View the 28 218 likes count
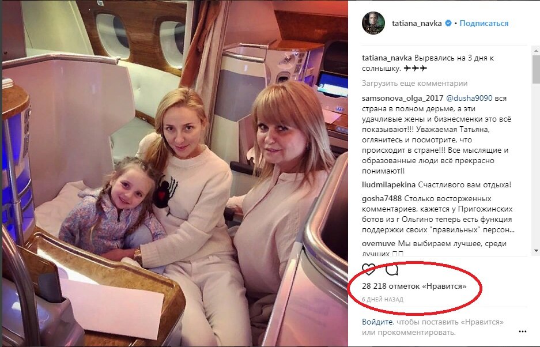The image size is (540, 347). [x=414, y=286]
